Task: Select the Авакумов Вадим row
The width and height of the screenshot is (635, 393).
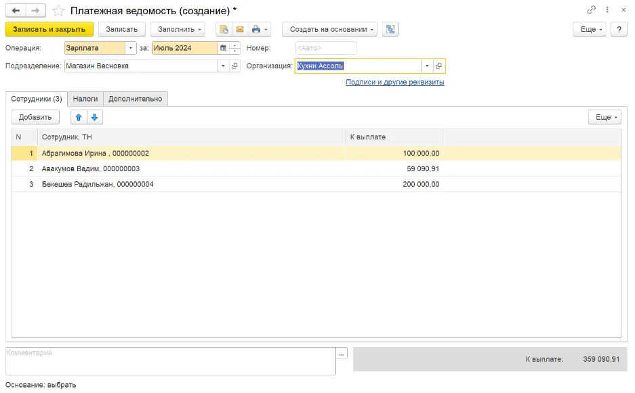Action: click(x=316, y=168)
